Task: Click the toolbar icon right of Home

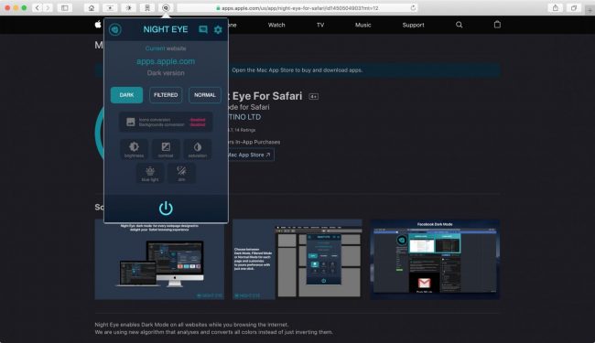Action: coord(110,8)
